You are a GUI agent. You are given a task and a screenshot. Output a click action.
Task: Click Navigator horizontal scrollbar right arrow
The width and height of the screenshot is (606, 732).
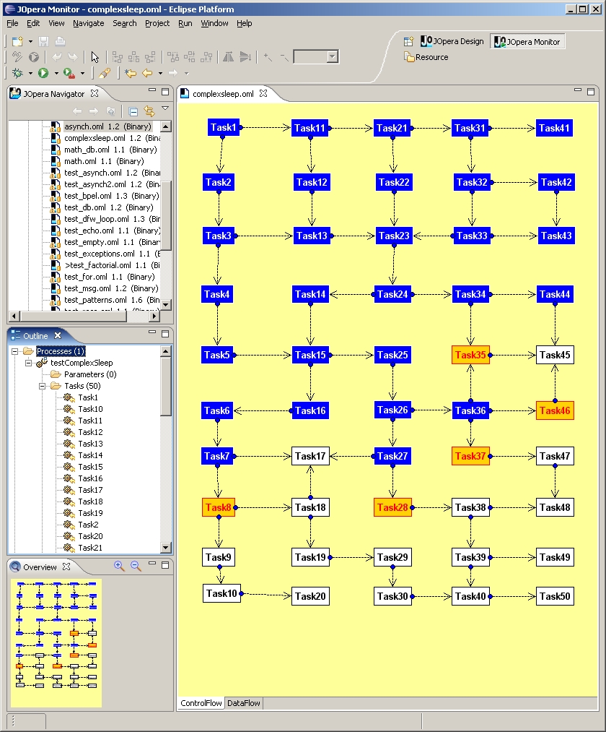coord(154,316)
